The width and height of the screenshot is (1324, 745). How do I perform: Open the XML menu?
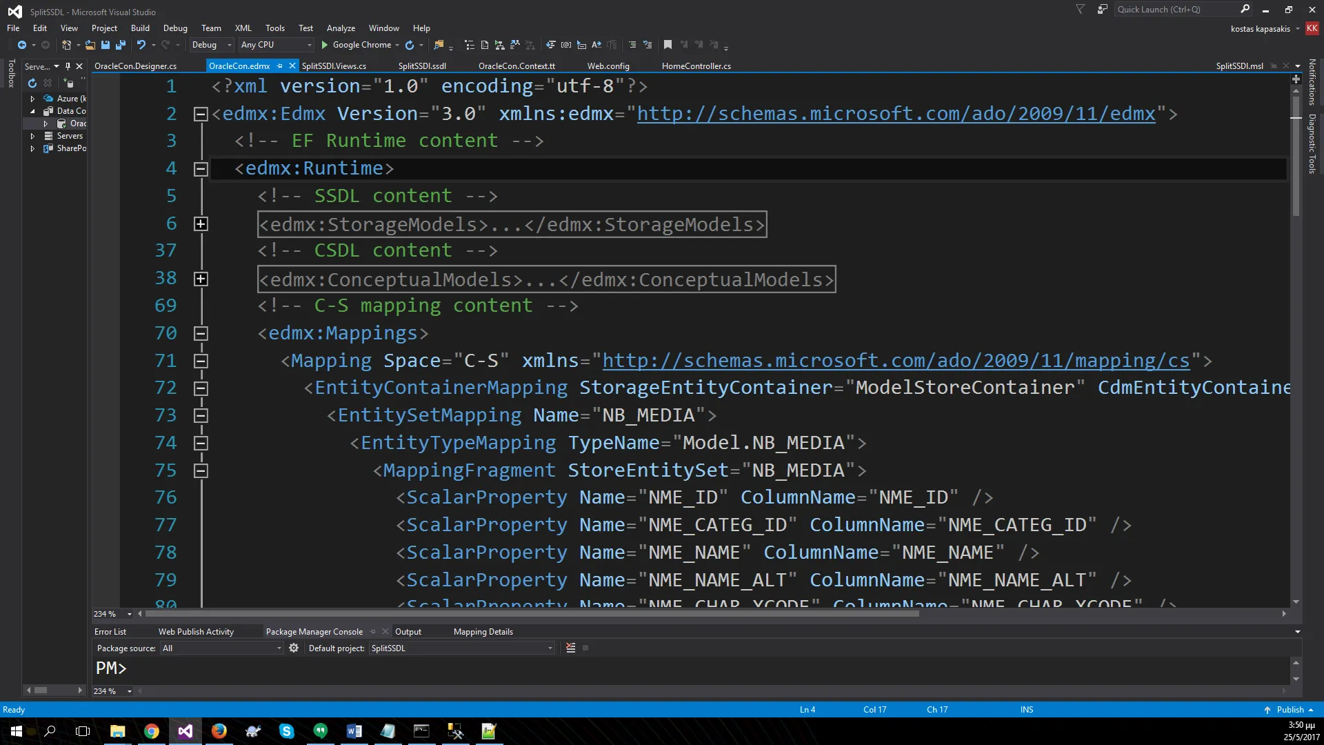243,28
